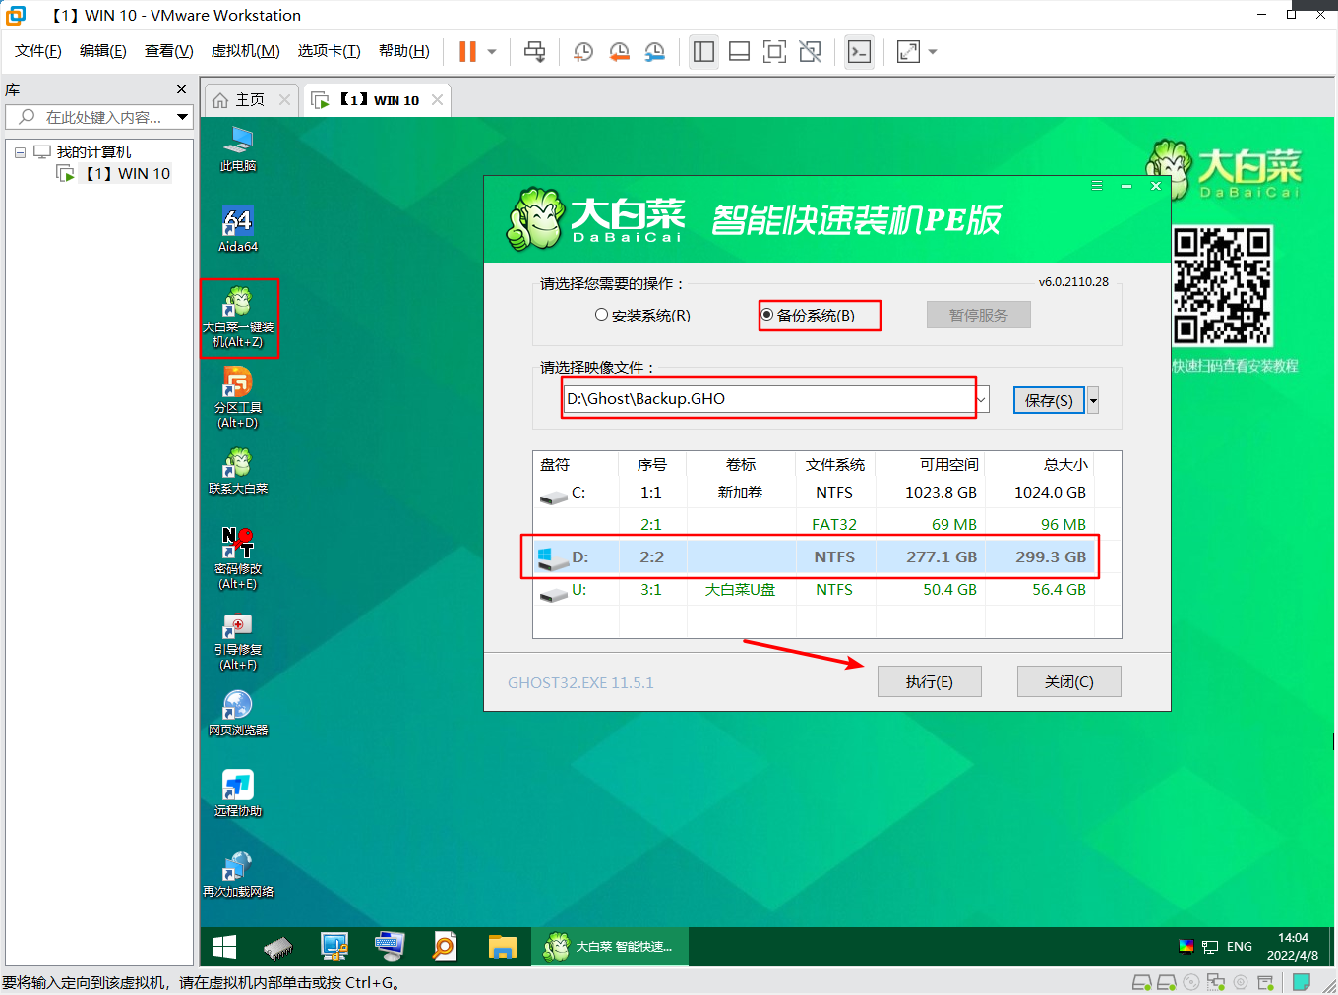This screenshot has width=1338, height=995.
Task: Click the network adapter status bar icon
Action: point(1216,982)
